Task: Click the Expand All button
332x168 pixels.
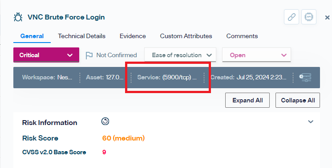Action: pyautogui.click(x=247, y=100)
